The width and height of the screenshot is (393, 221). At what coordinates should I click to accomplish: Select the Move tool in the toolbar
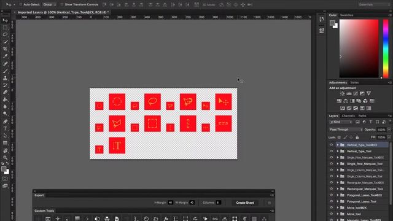click(x=5, y=20)
